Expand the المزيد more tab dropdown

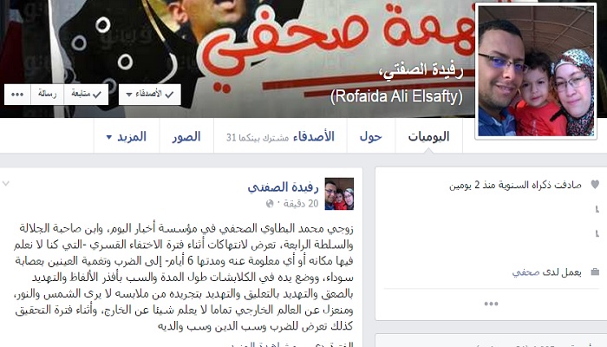[x=127, y=136]
